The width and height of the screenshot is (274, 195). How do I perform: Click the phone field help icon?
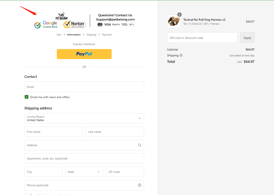140,185
